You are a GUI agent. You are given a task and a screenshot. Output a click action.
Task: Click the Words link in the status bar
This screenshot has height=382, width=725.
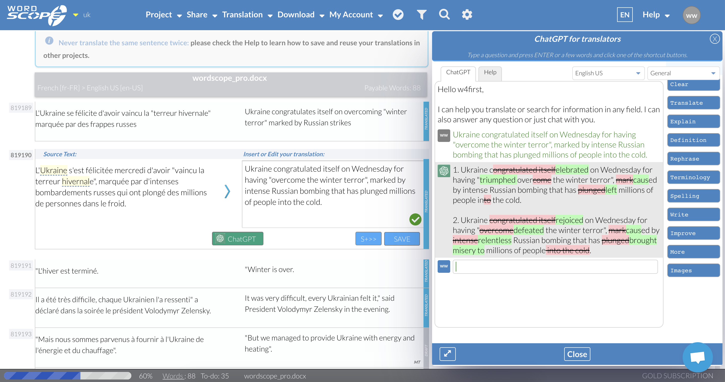(x=173, y=376)
